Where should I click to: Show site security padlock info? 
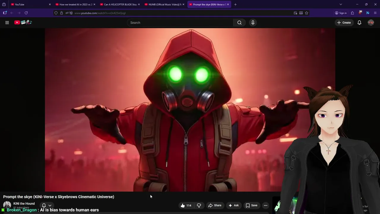[x=61, y=13]
